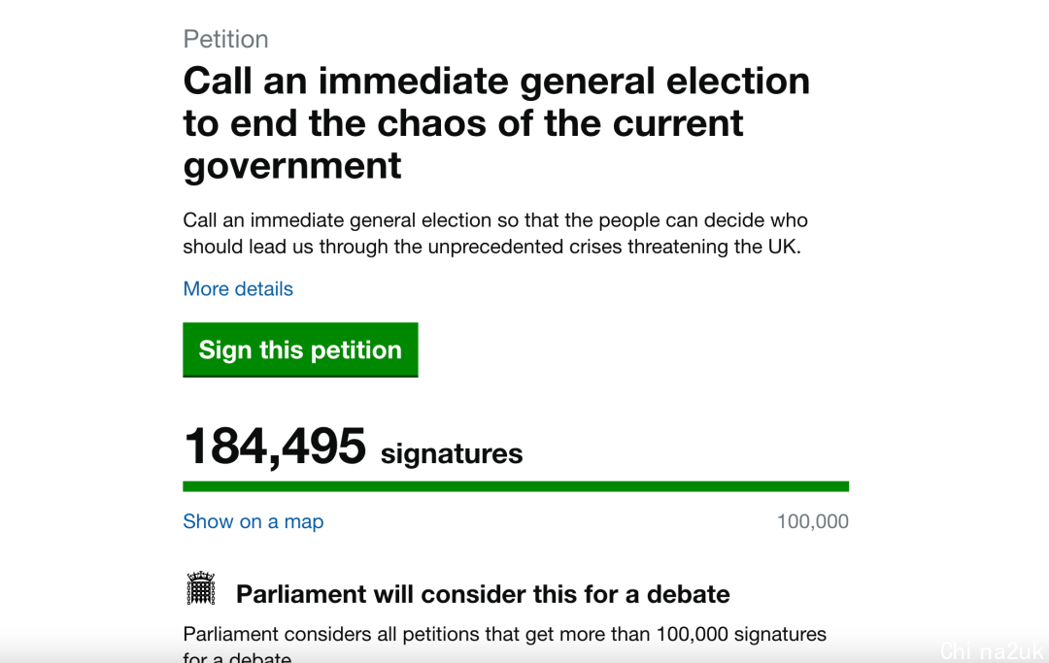Click the 100,000 target number label
Screen dimensions: 1049x663
coord(812,521)
